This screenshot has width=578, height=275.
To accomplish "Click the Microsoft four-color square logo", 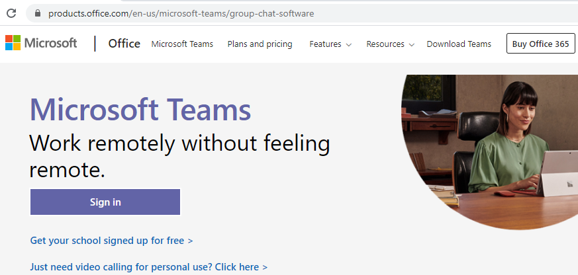I will click(13, 43).
